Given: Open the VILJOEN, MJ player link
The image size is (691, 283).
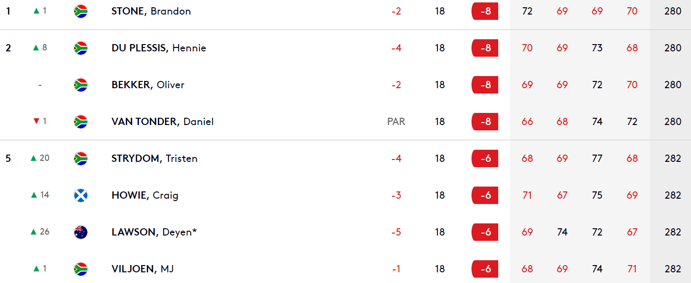Looking at the screenshot, I should click(x=143, y=269).
